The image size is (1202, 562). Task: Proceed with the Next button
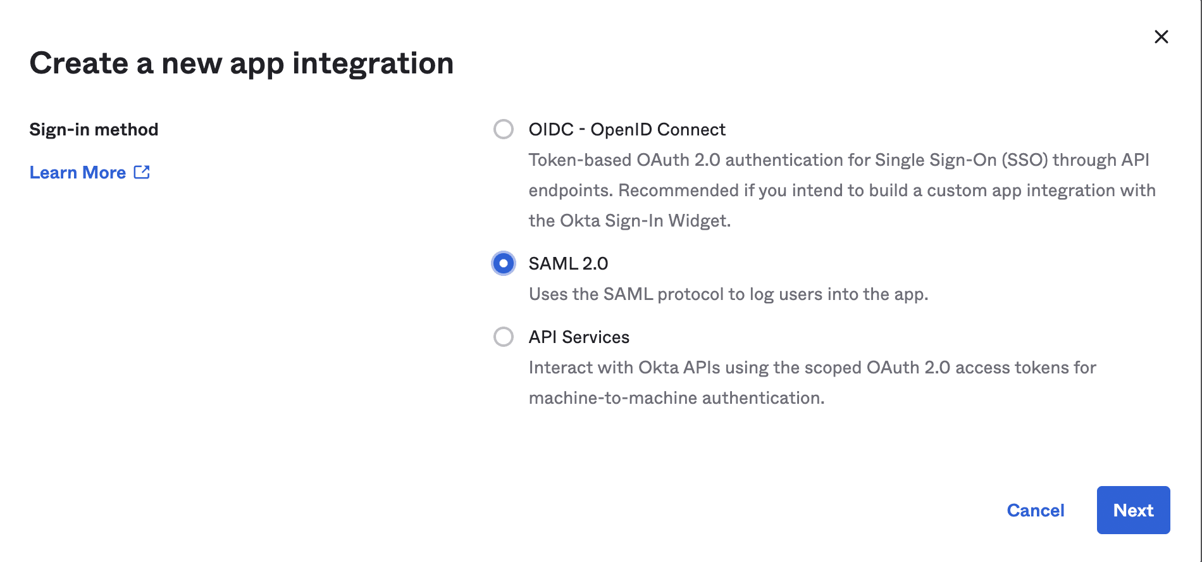click(1133, 510)
